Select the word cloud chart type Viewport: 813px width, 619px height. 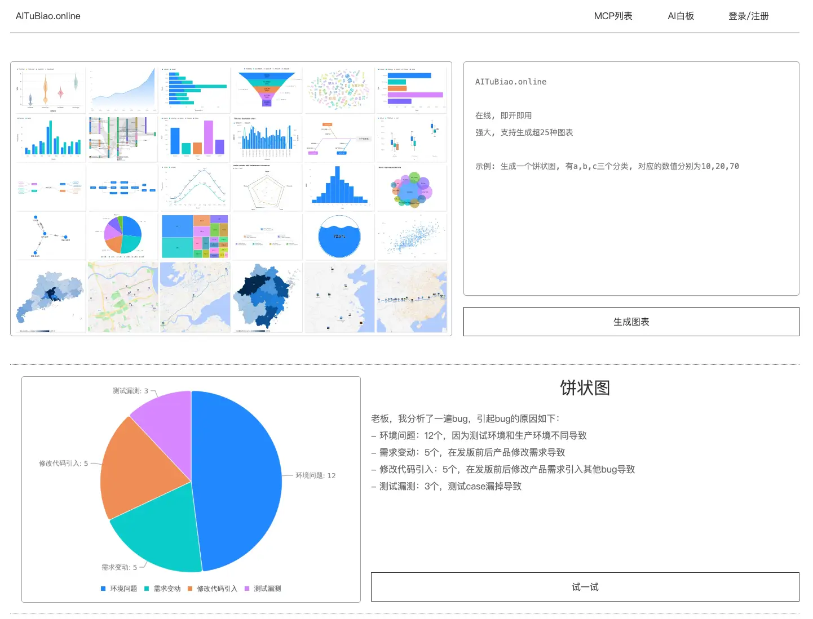pos(339,89)
